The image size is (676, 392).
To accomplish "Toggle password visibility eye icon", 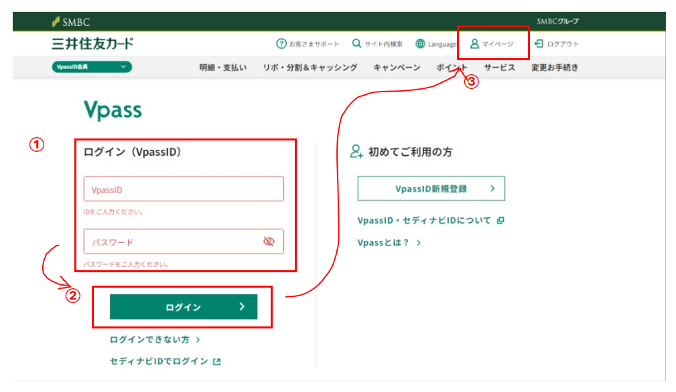I will [269, 241].
